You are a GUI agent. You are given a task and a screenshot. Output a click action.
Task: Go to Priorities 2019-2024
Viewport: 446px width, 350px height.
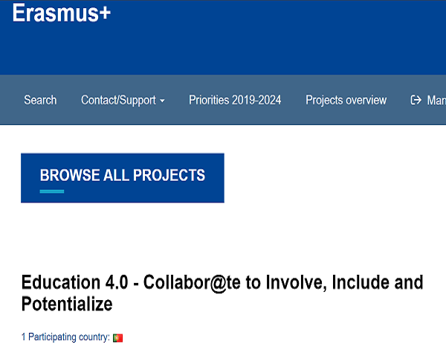[x=235, y=100]
